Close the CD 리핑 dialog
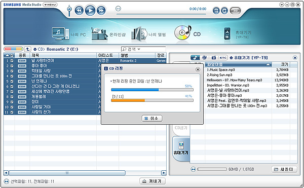 click(x=198, y=69)
